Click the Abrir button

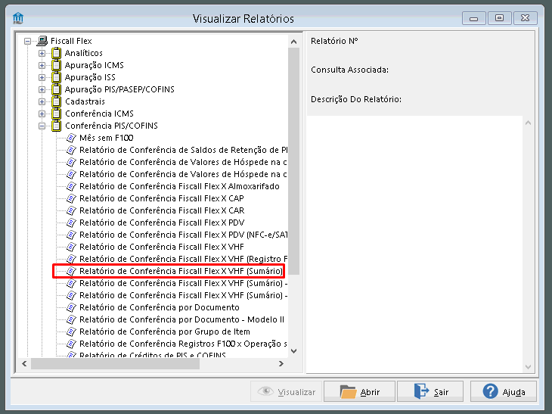(359, 391)
